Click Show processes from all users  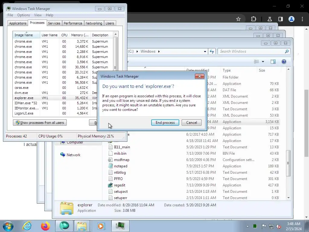(x=40, y=123)
